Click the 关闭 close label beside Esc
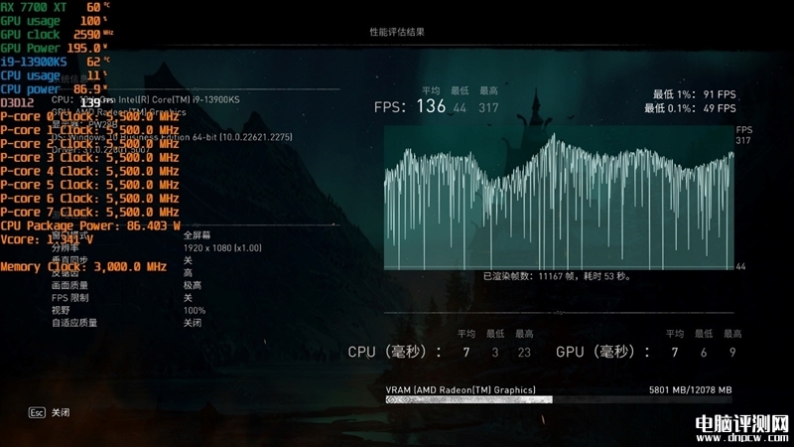The image size is (794, 447). click(61, 412)
